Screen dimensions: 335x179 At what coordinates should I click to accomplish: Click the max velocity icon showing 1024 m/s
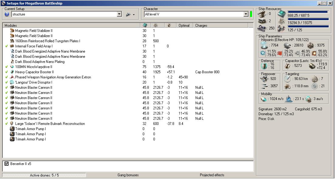pos(263,99)
